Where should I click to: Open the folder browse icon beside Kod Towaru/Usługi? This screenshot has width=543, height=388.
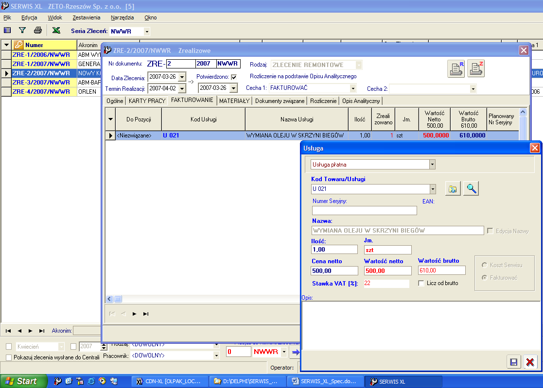coord(453,189)
